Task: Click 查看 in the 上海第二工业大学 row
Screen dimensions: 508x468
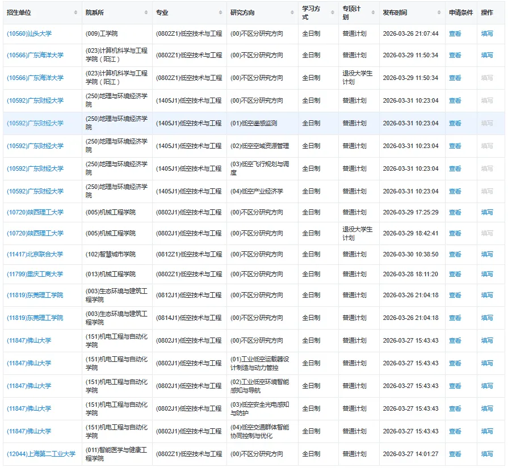Action: click(455, 454)
